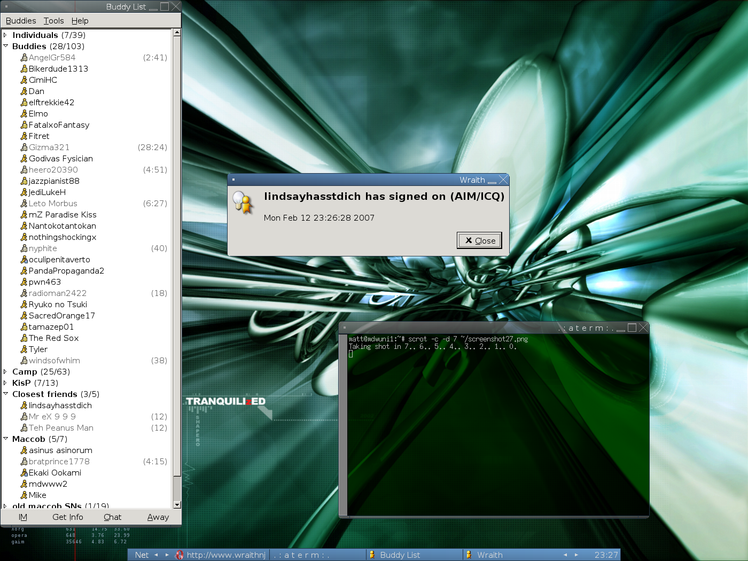Click the Get Info button

[x=68, y=517]
